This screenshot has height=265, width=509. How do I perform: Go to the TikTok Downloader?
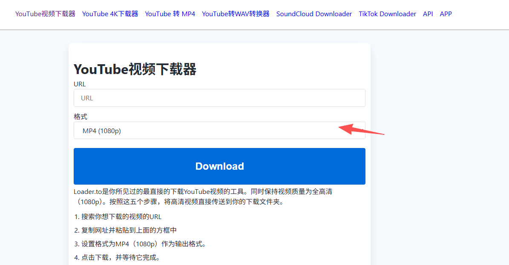[x=387, y=14]
